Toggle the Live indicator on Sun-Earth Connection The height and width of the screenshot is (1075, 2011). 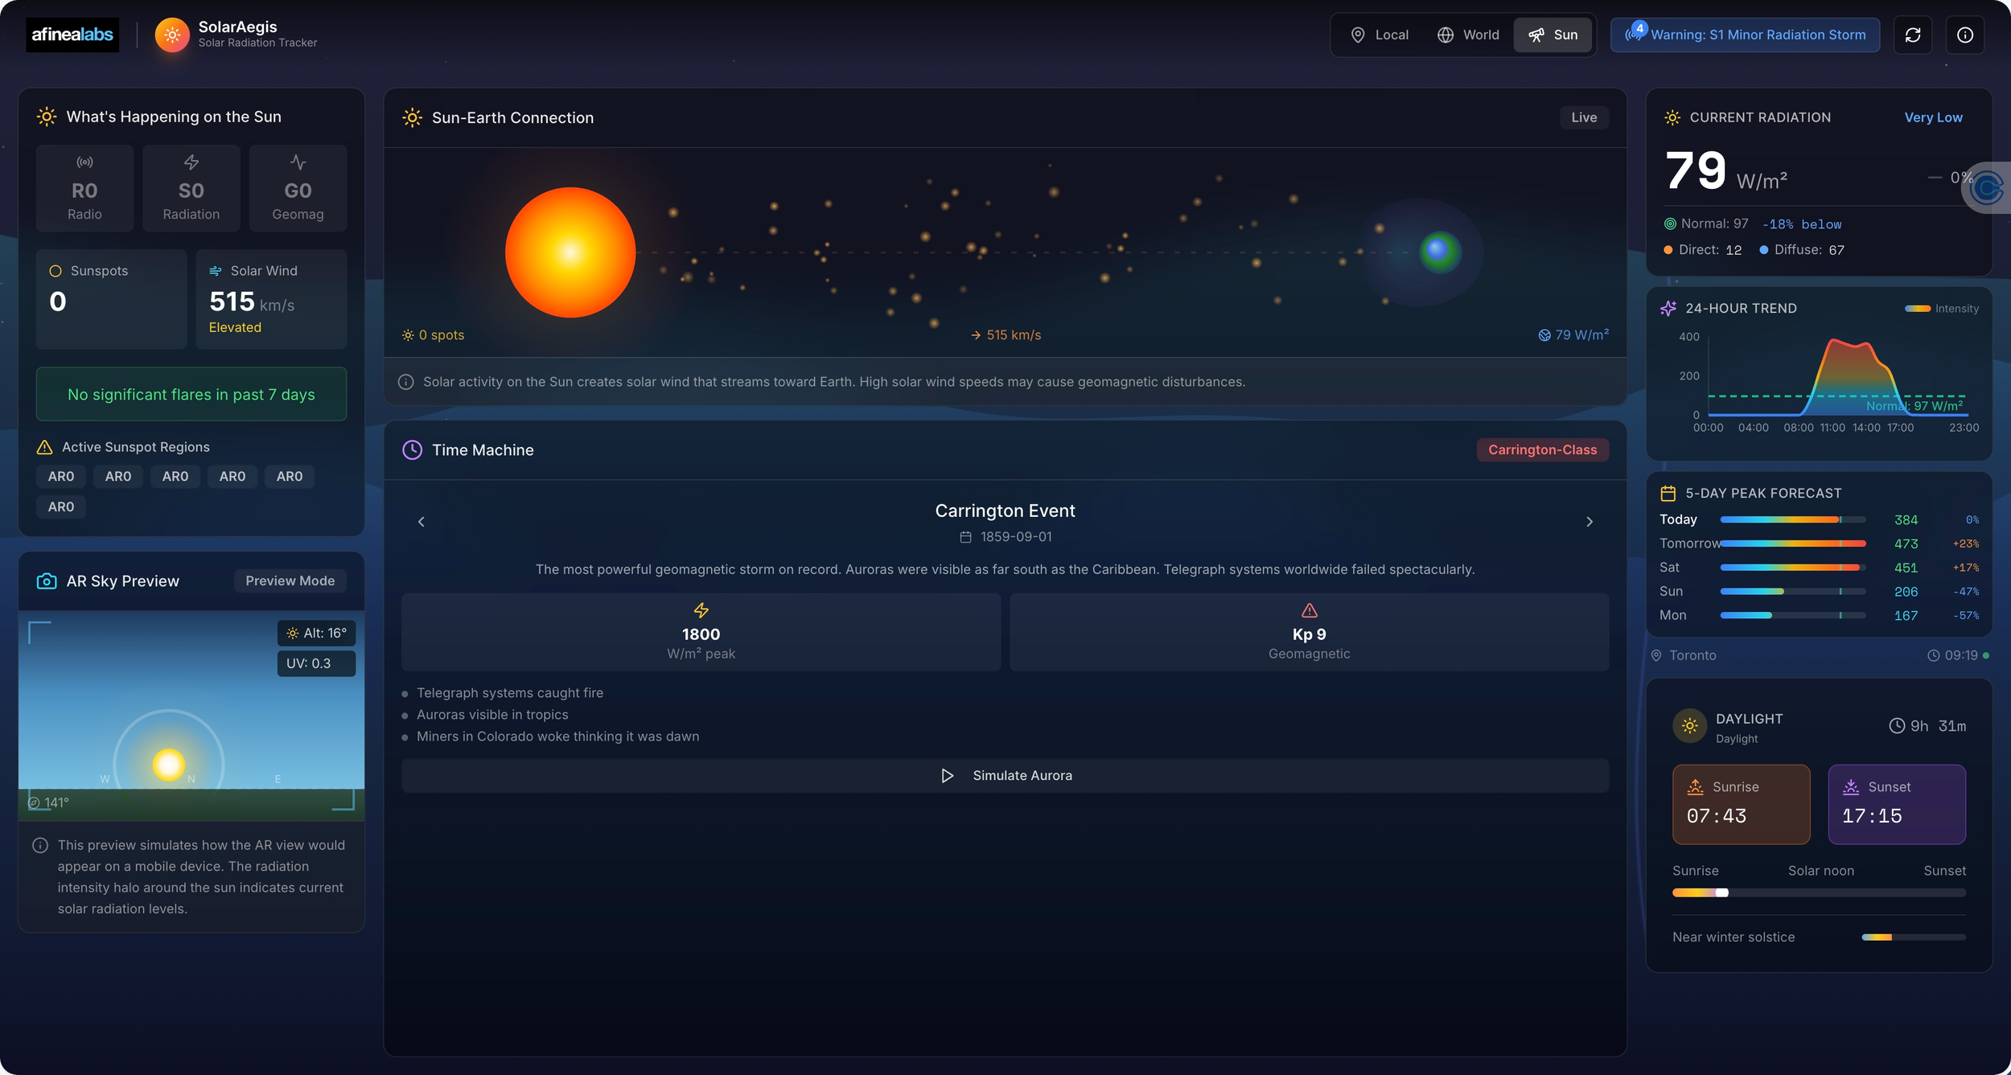[1583, 117]
